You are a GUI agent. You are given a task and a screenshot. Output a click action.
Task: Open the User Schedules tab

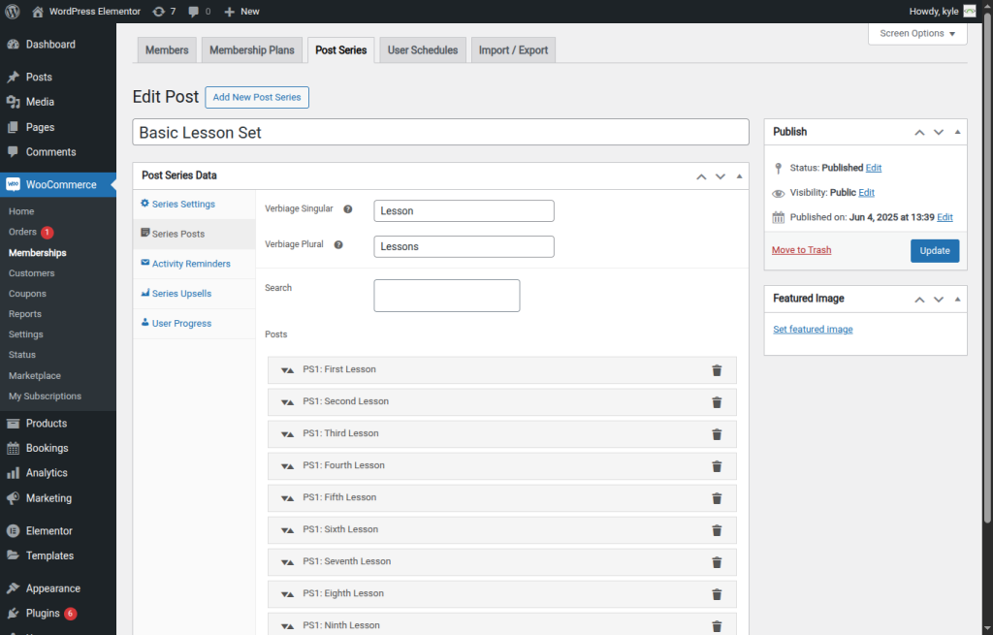pyautogui.click(x=422, y=50)
